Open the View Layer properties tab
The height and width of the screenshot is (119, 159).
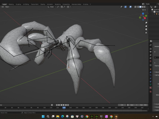click(x=150, y=55)
